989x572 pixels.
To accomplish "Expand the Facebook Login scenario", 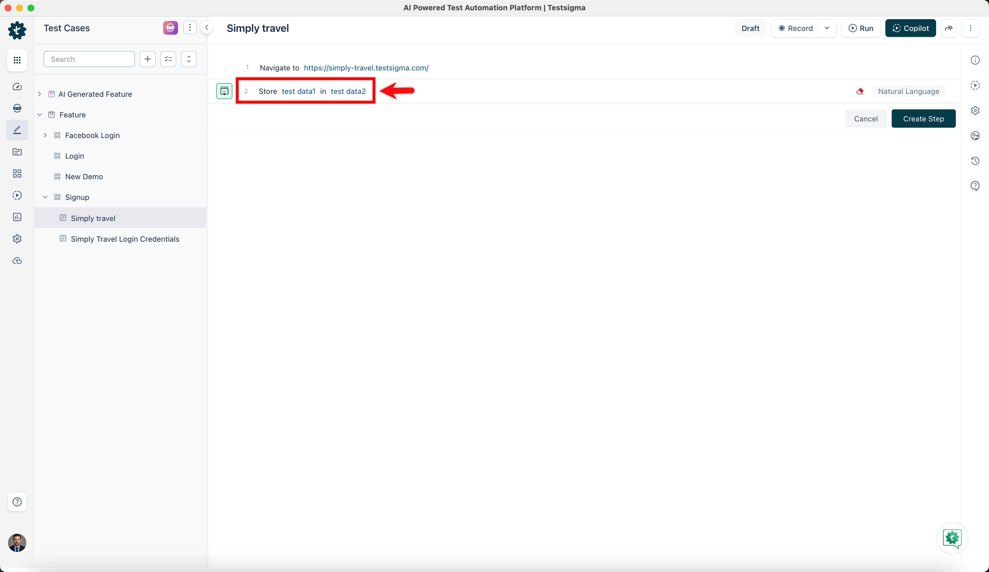I will point(45,135).
